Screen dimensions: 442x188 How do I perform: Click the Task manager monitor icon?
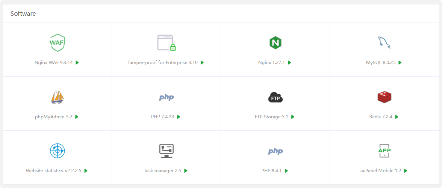coord(166,151)
